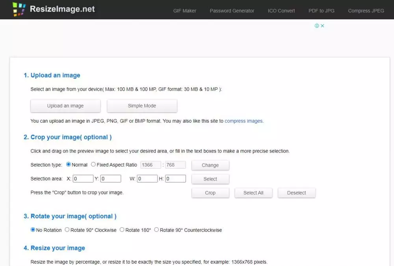Navigate to PDF to JPG
The width and height of the screenshot is (394, 266).
click(x=321, y=11)
